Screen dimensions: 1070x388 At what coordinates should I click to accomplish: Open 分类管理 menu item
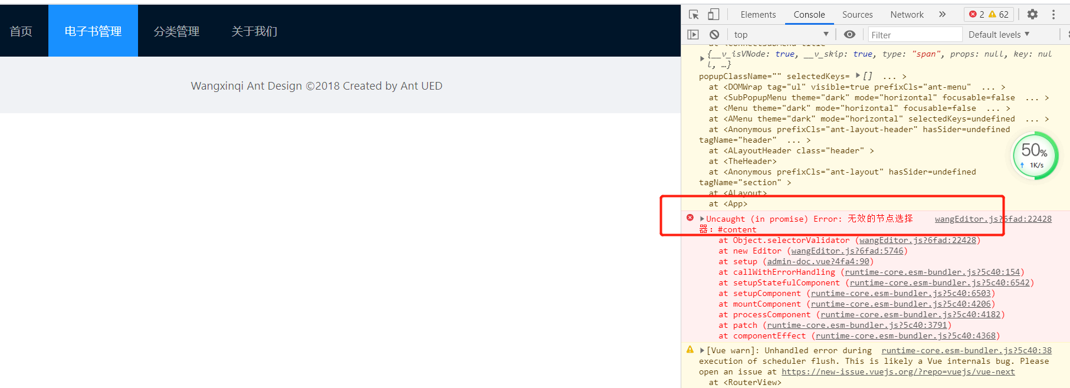[176, 31]
